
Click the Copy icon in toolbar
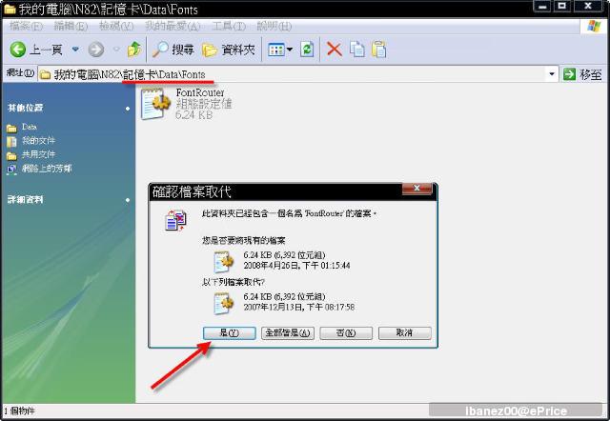(x=357, y=50)
